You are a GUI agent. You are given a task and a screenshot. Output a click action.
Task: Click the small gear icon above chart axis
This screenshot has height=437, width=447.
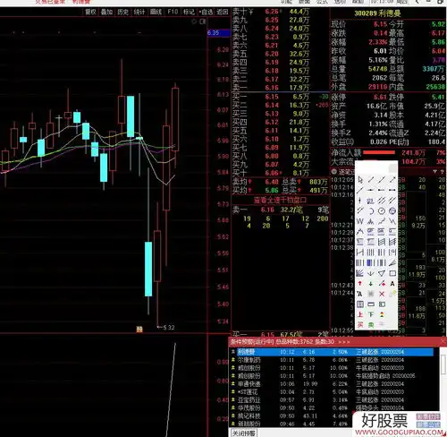(194, 21)
